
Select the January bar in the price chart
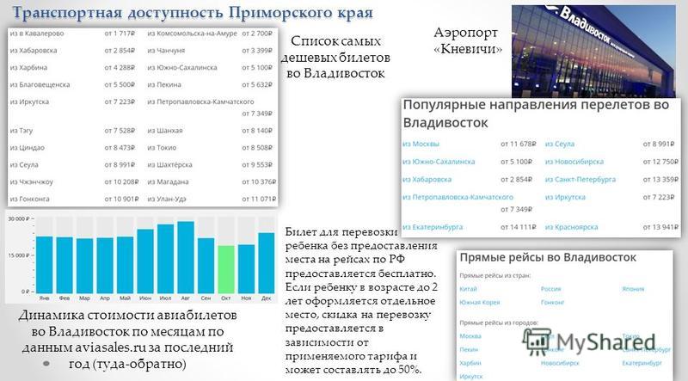pyautogui.click(x=45, y=265)
